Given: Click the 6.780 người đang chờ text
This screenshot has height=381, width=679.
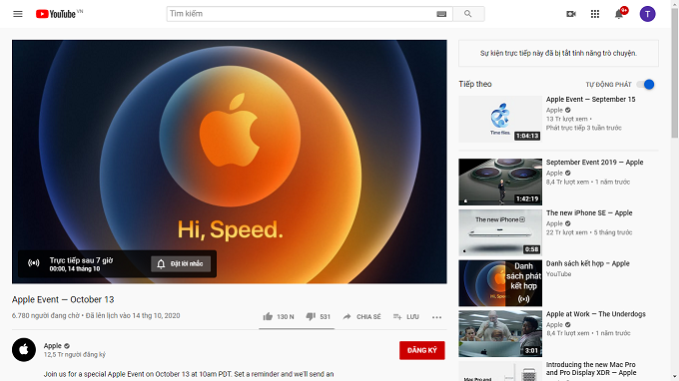Looking at the screenshot, I should [46, 316].
